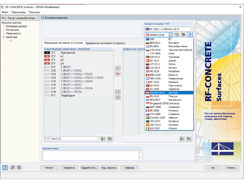Select the UNE:2013 Испания list entry
The height and width of the screenshot is (183, 244).
point(169,125)
